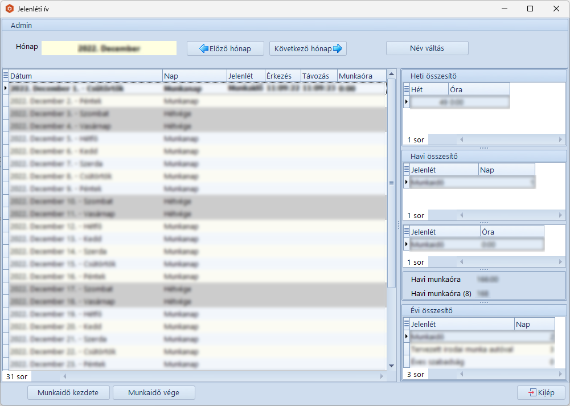Click the Jelenléti ív application icon
This screenshot has width=570, height=406.
click(x=9, y=9)
